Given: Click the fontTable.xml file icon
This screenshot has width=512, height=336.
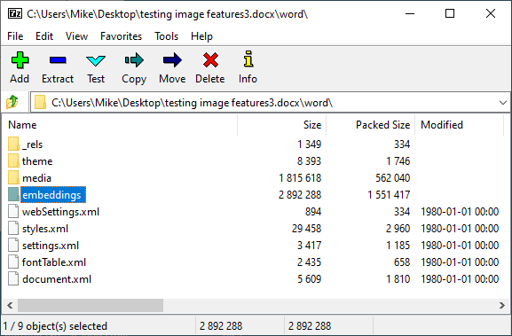Looking at the screenshot, I should [13, 262].
